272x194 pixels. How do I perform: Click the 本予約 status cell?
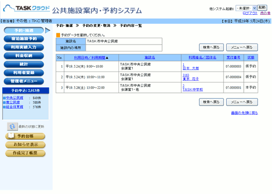coord(251,87)
